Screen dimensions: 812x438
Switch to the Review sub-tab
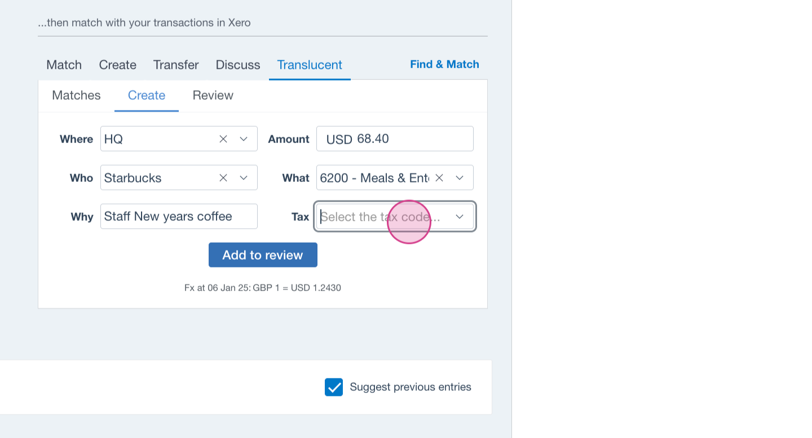tap(213, 95)
